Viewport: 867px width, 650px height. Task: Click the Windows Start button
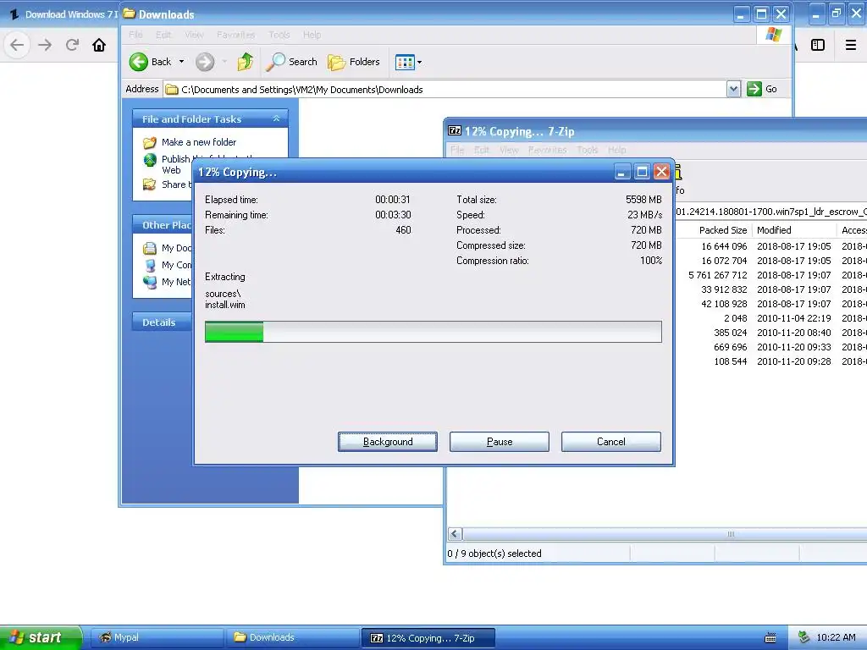(x=41, y=637)
